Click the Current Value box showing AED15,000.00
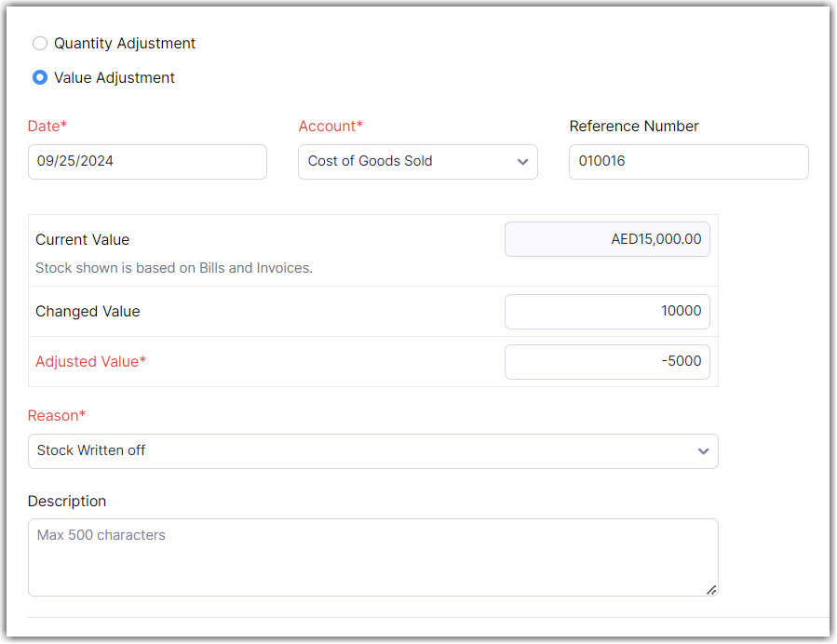The height and width of the screenshot is (644, 837). point(607,239)
